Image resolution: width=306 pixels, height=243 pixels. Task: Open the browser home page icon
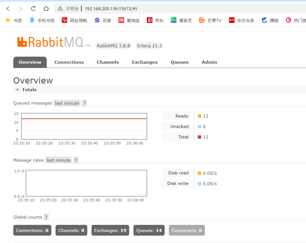pos(46,8)
